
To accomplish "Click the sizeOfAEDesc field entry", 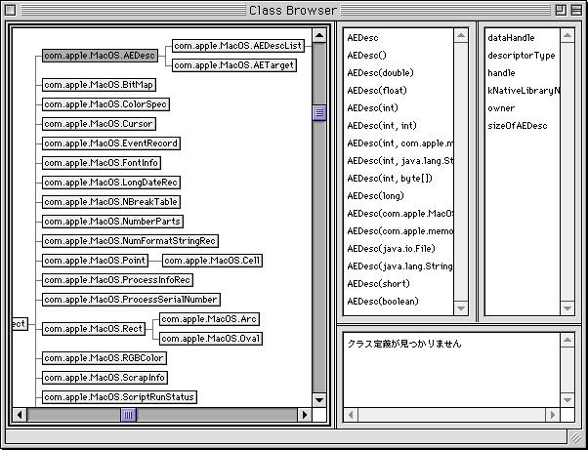I will 518,126.
